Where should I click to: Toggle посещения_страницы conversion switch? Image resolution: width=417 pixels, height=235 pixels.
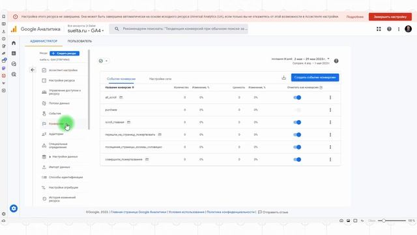click(297, 147)
